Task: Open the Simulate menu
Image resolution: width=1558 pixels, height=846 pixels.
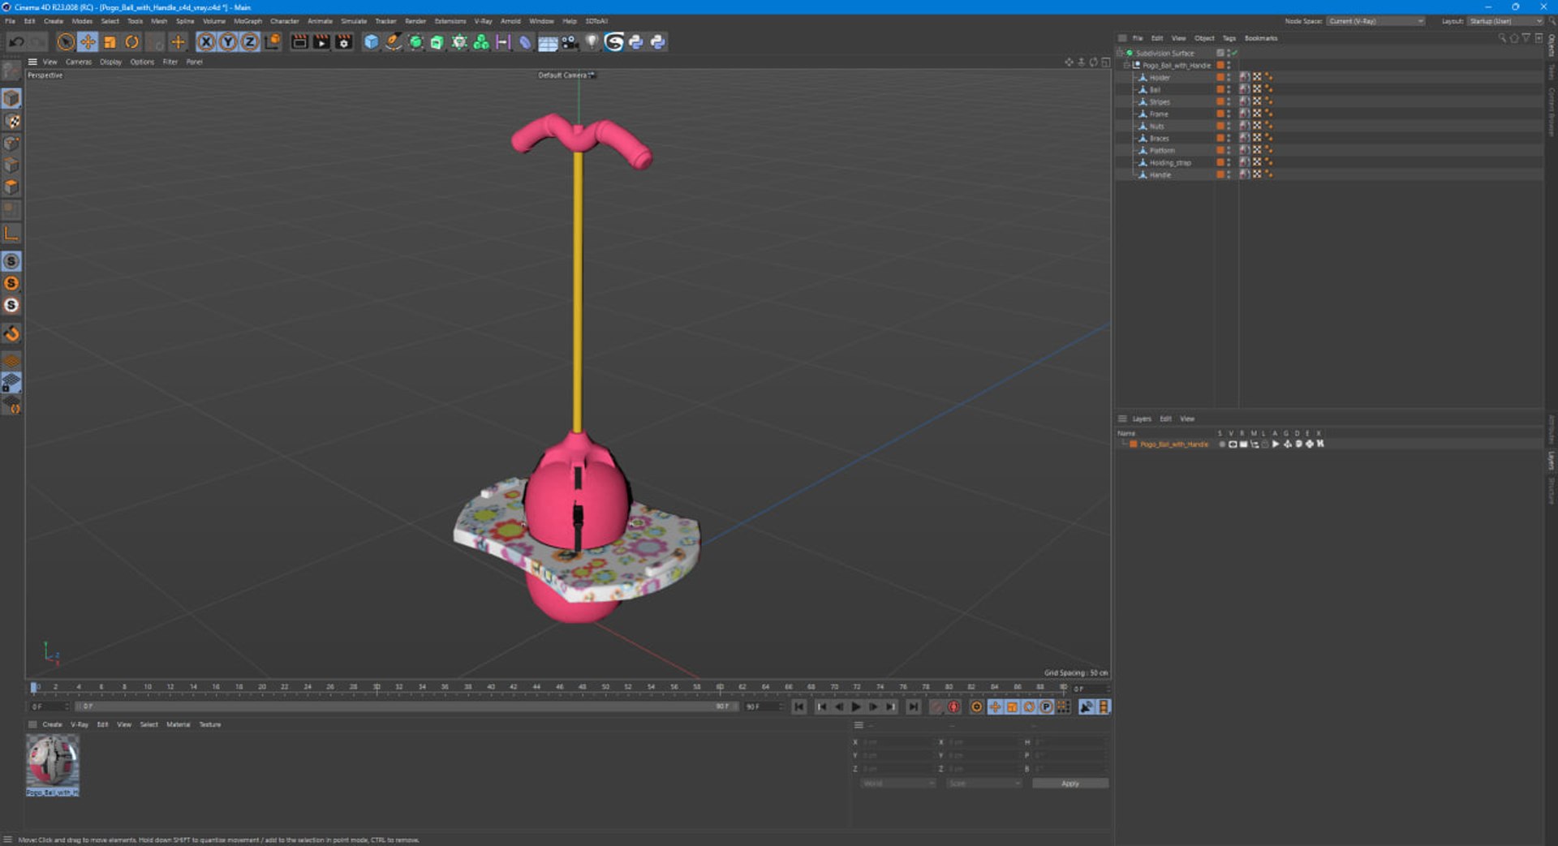Action: (x=353, y=21)
